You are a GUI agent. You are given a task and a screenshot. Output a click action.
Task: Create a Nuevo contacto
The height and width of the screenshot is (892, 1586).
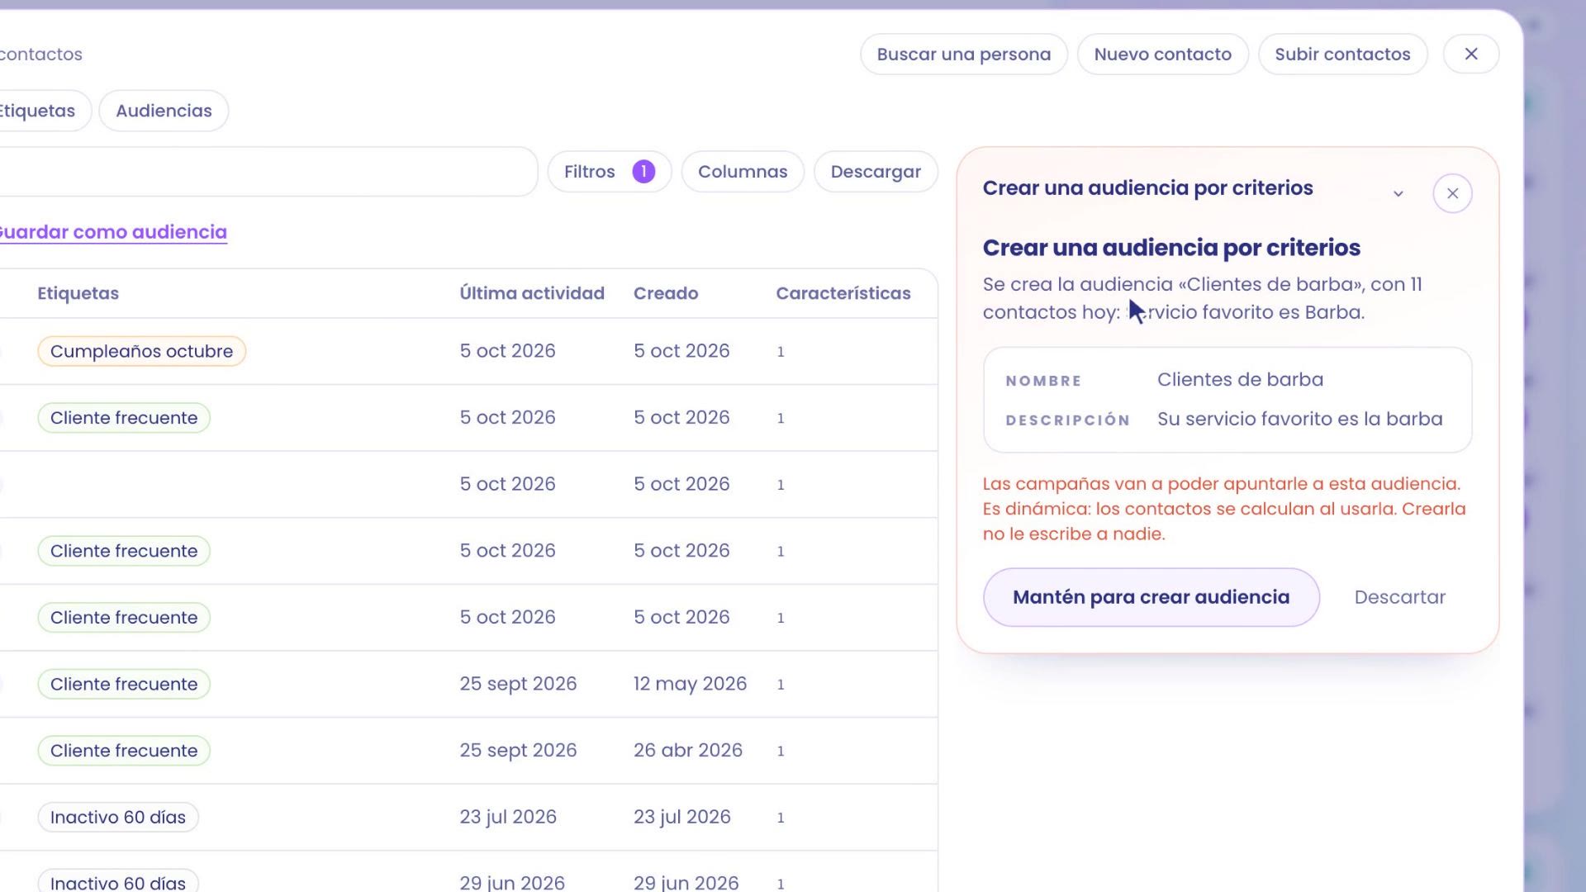(x=1162, y=54)
